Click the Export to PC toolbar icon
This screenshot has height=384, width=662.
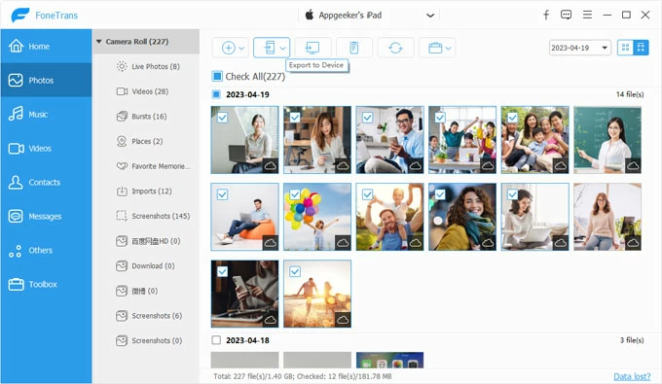313,48
